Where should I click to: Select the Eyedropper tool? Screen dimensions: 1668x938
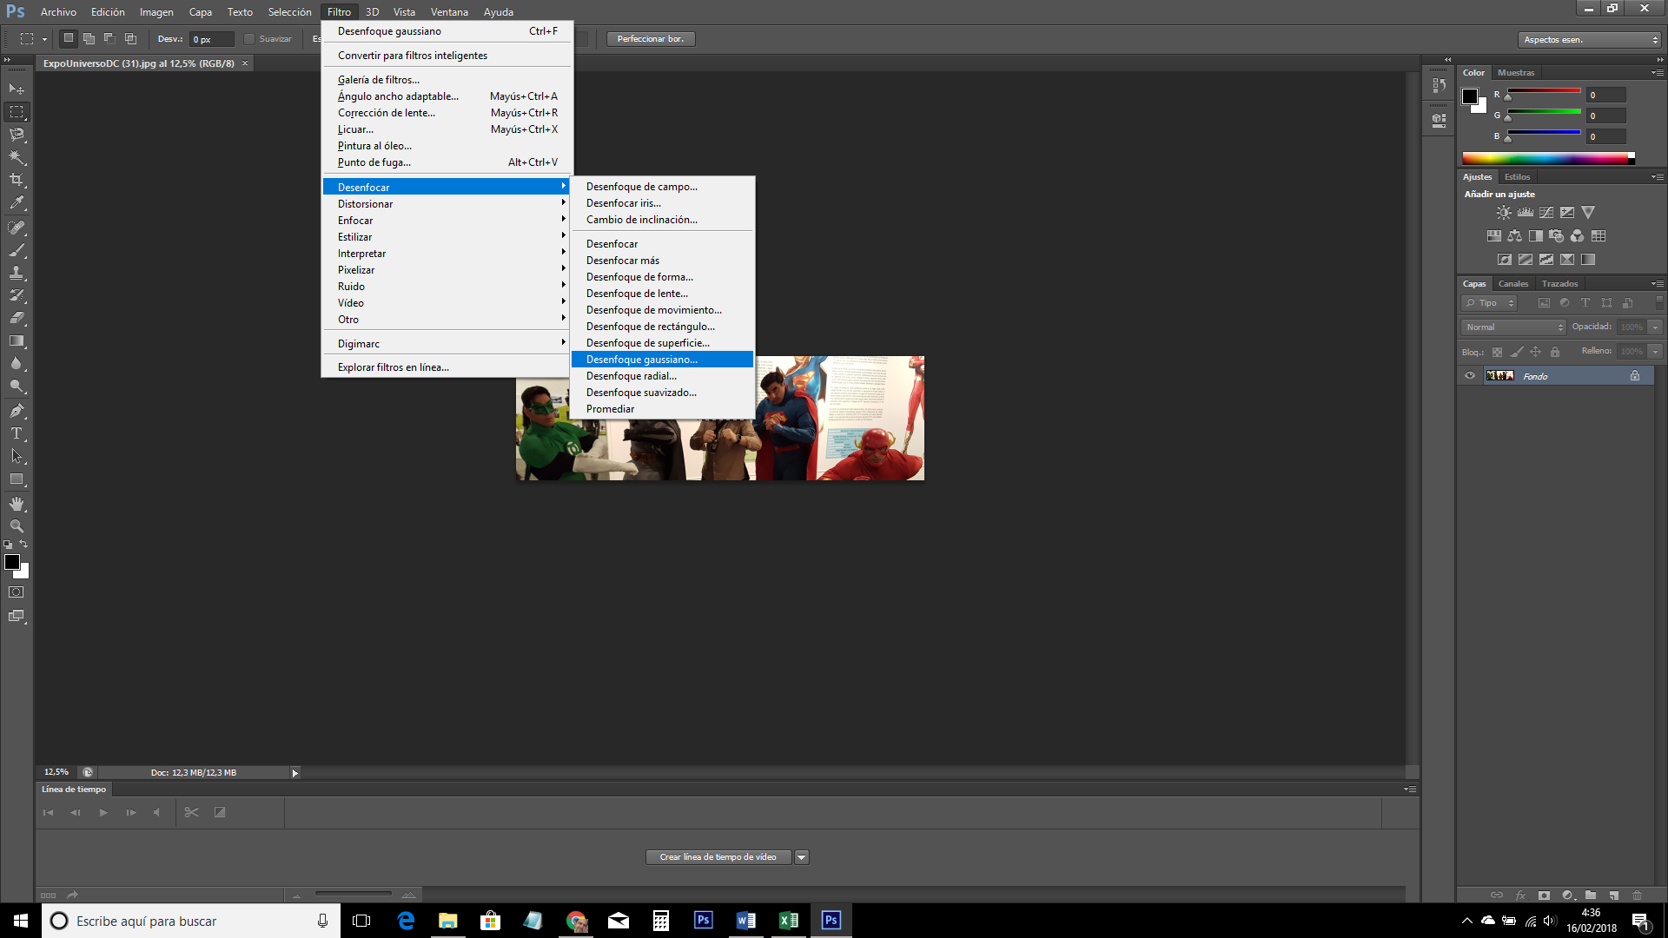[17, 203]
